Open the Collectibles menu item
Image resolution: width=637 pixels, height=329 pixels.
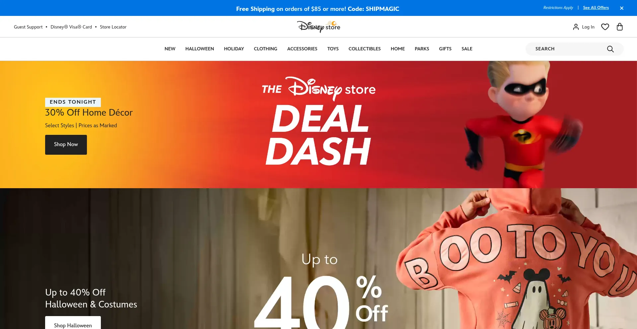tap(365, 49)
